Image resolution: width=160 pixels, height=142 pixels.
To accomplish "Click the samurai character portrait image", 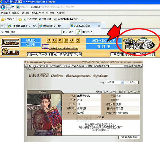I will [44, 114].
